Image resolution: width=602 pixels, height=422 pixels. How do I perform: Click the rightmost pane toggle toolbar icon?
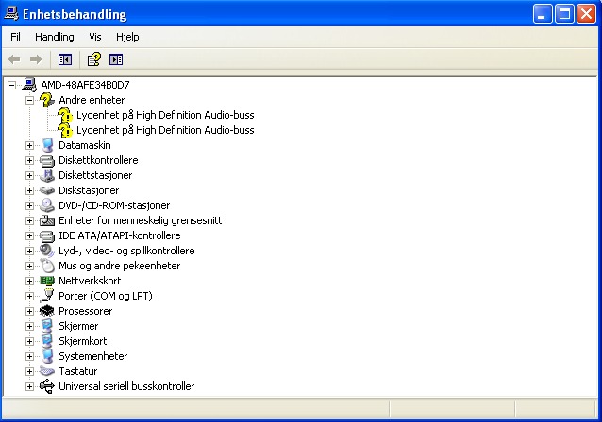point(116,59)
